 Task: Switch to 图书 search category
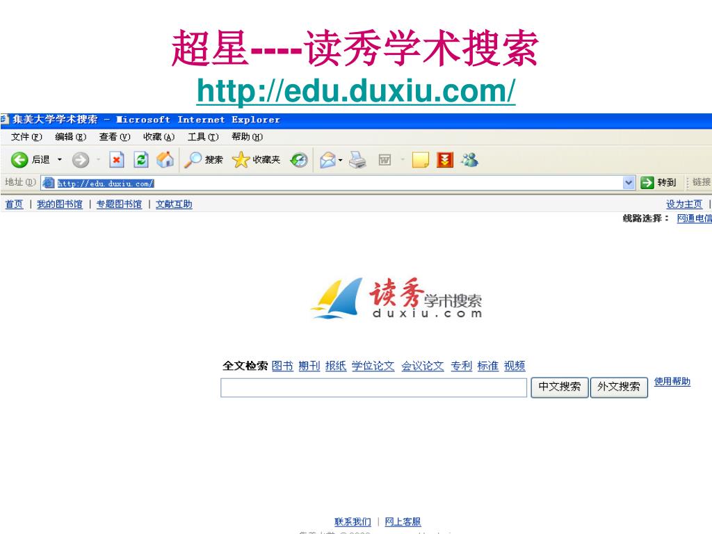[x=282, y=366]
